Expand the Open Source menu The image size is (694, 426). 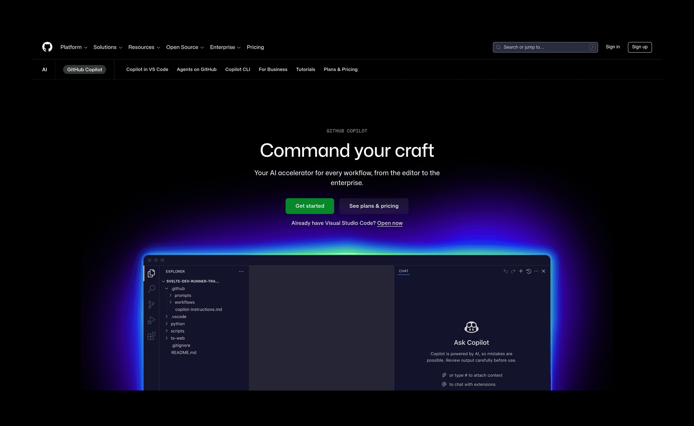tap(185, 47)
